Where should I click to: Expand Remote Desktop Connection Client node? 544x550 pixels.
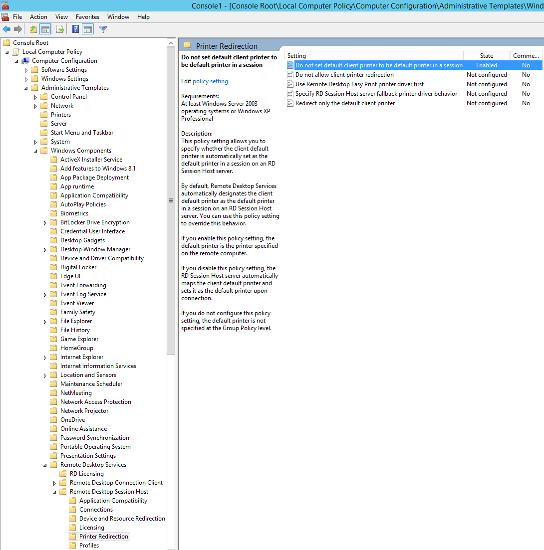click(54, 483)
